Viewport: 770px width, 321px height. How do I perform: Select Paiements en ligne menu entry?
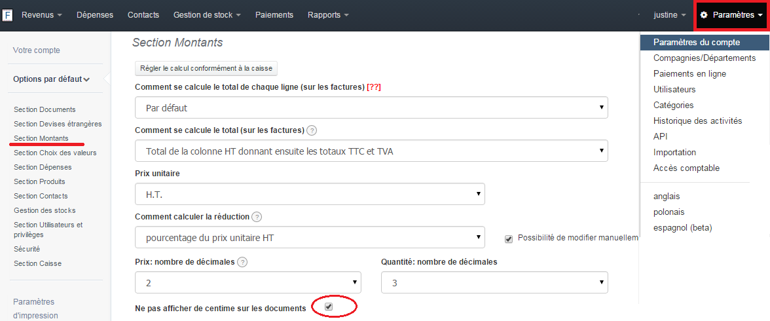[689, 74]
